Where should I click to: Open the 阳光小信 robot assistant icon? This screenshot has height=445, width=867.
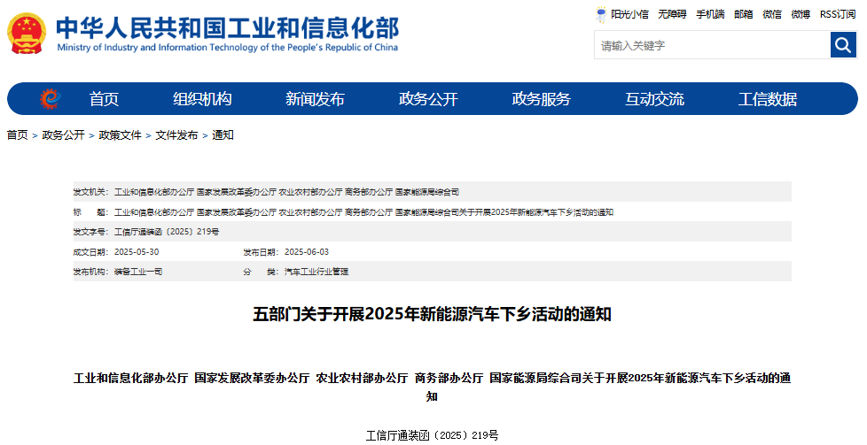pyautogui.click(x=602, y=14)
